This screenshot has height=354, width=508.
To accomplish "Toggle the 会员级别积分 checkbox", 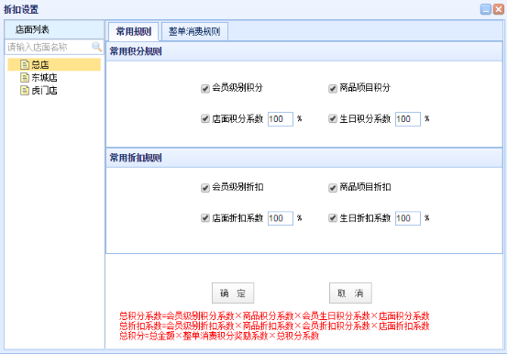I will click(204, 88).
